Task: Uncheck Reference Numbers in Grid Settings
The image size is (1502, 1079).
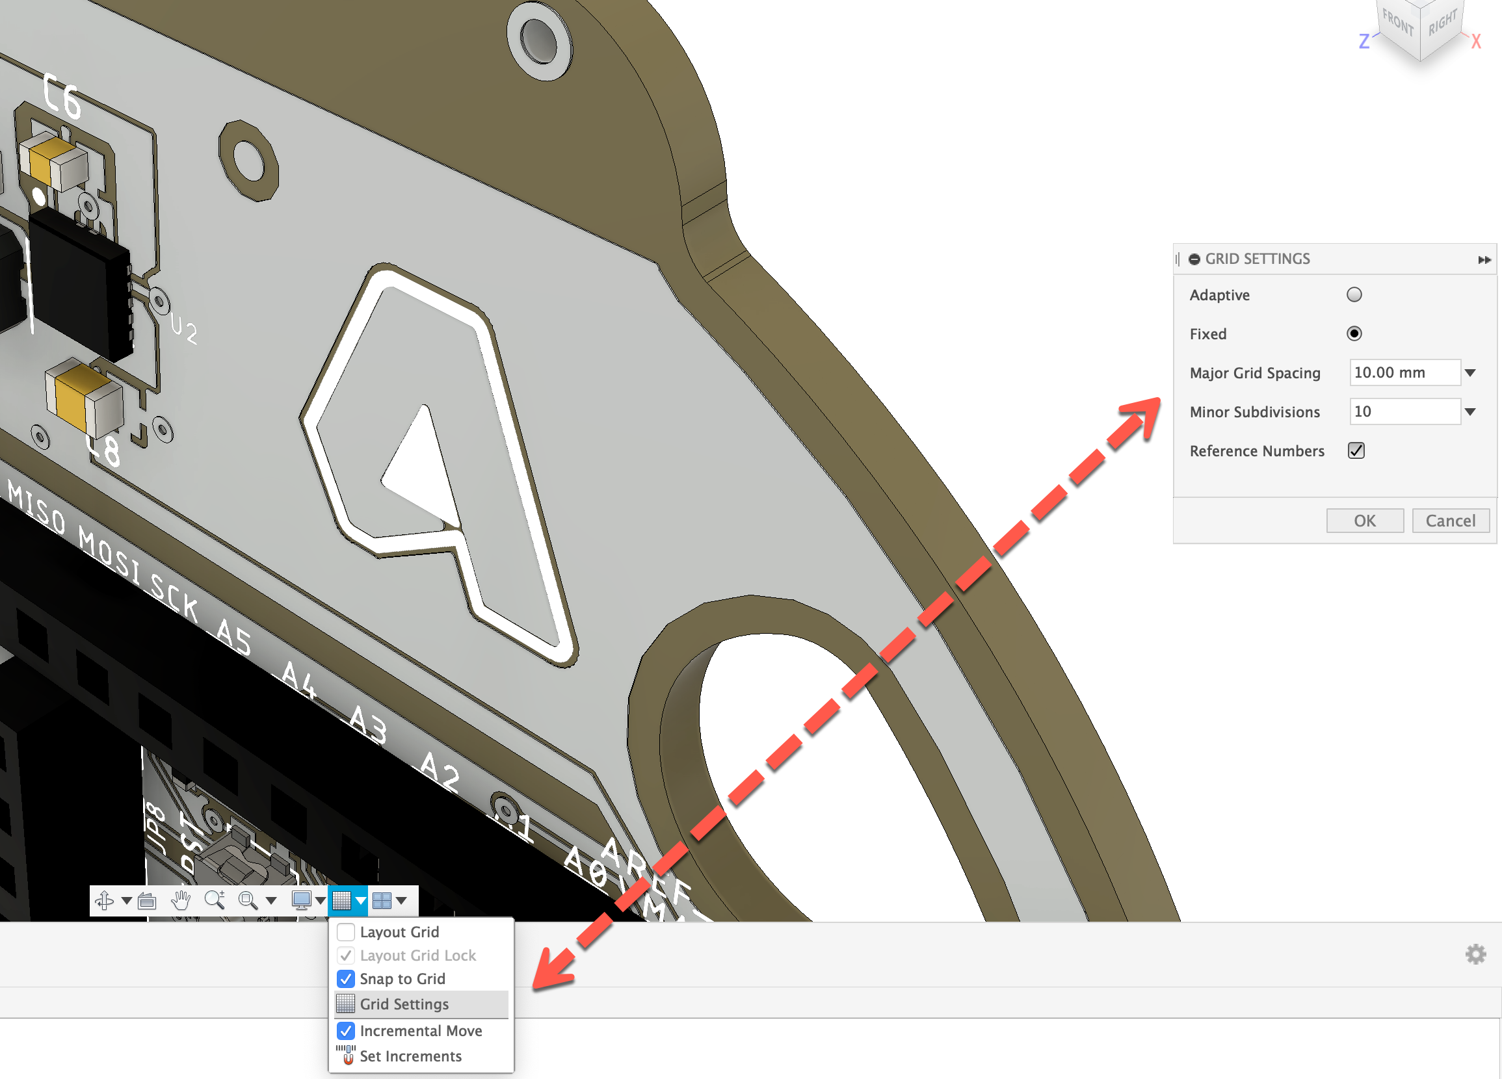Action: tap(1356, 451)
